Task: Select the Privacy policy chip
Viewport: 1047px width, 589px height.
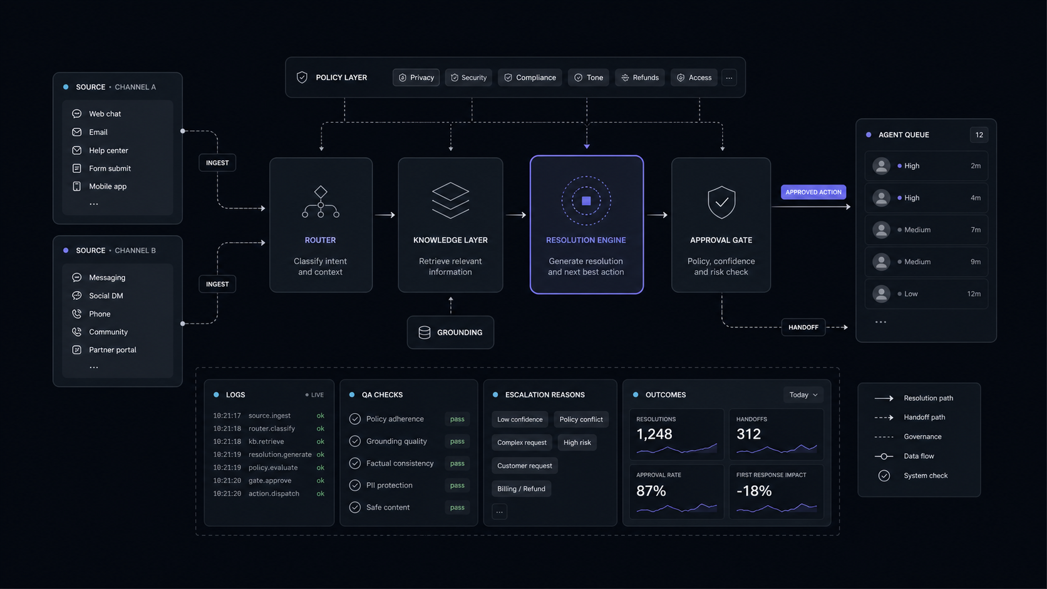Action: pos(416,78)
